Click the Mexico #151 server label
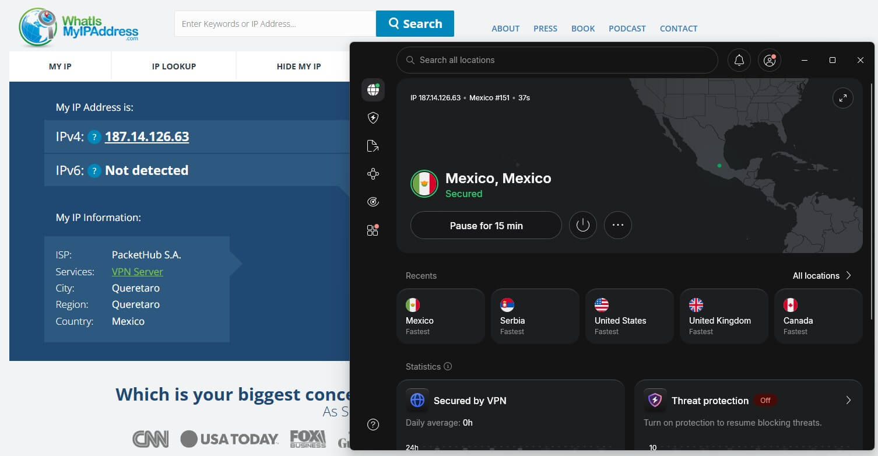 tap(489, 98)
